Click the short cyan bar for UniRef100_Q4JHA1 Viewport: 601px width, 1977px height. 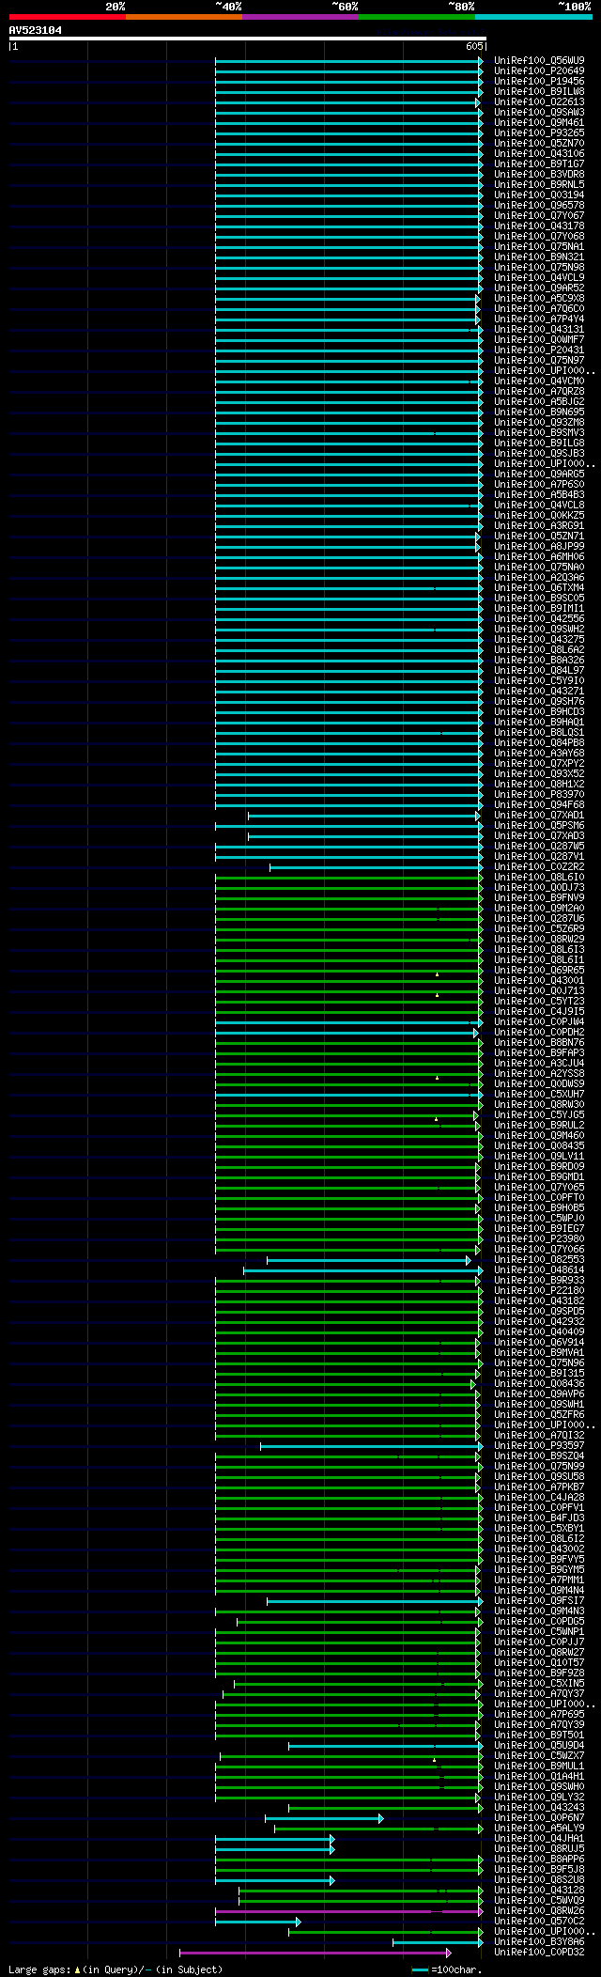point(274,1839)
